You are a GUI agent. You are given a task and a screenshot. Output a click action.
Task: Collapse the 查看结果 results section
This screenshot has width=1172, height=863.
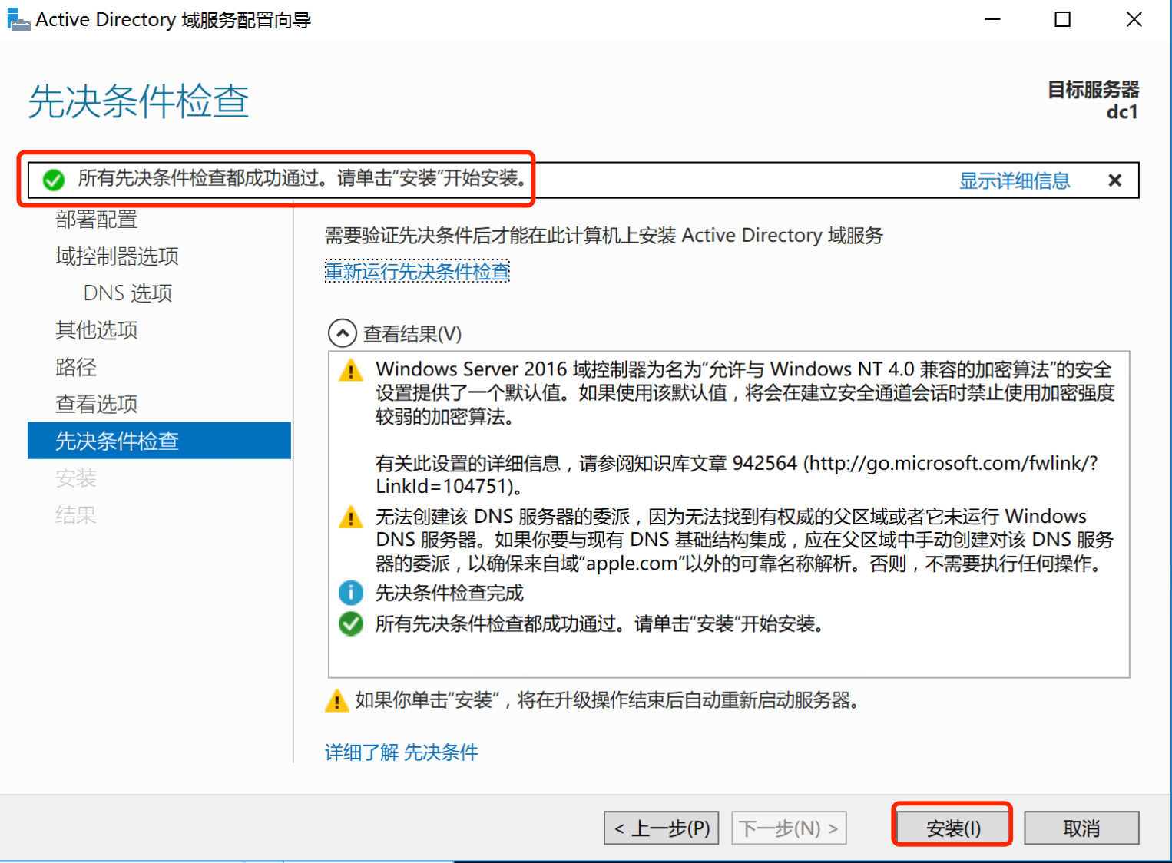pos(342,333)
